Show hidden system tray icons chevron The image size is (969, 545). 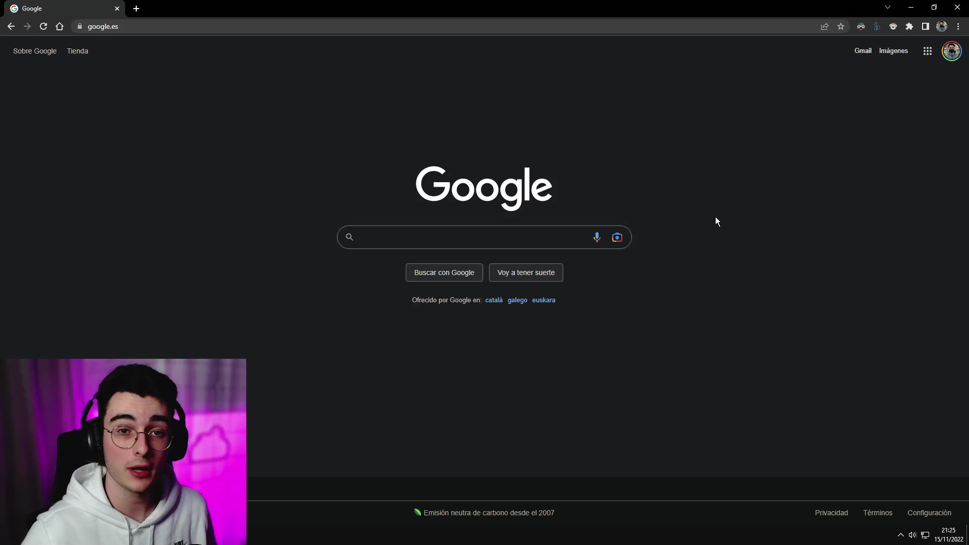(900, 535)
